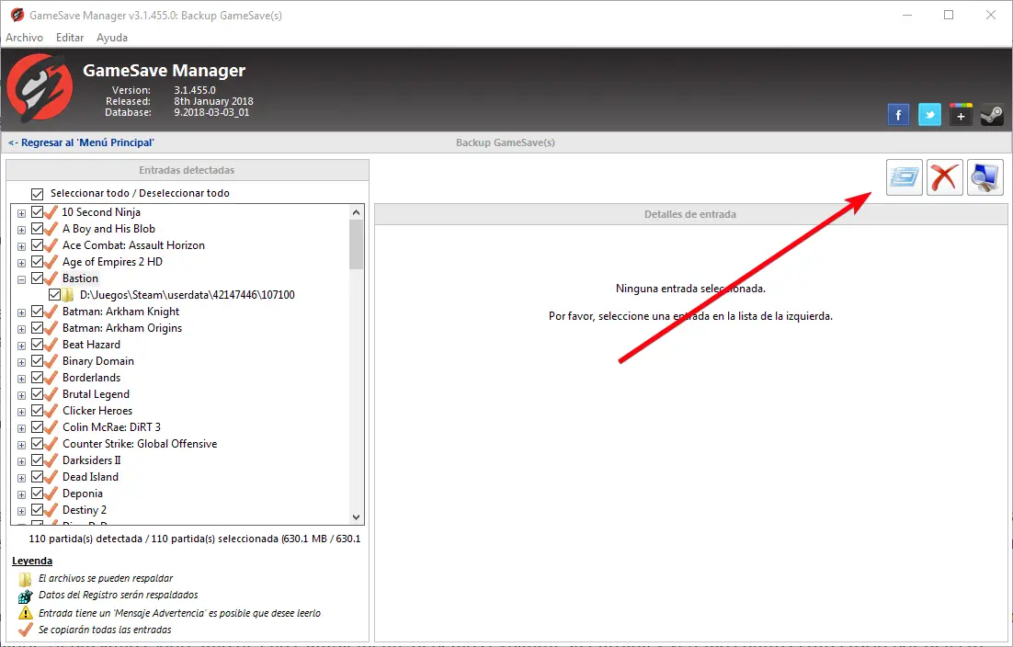Toggle Seleccionar todo / Deseleccionar todo checkbox
Screen dimensions: 1013x647
point(37,194)
